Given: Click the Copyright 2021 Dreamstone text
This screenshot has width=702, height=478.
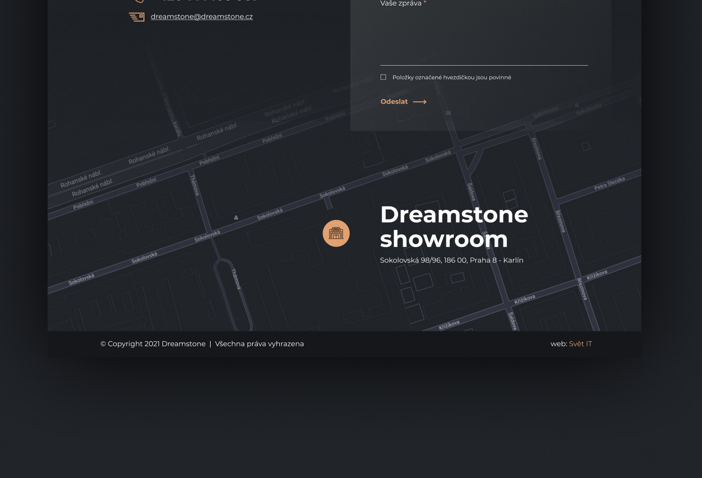Looking at the screenshot, I should click(153, 344).
